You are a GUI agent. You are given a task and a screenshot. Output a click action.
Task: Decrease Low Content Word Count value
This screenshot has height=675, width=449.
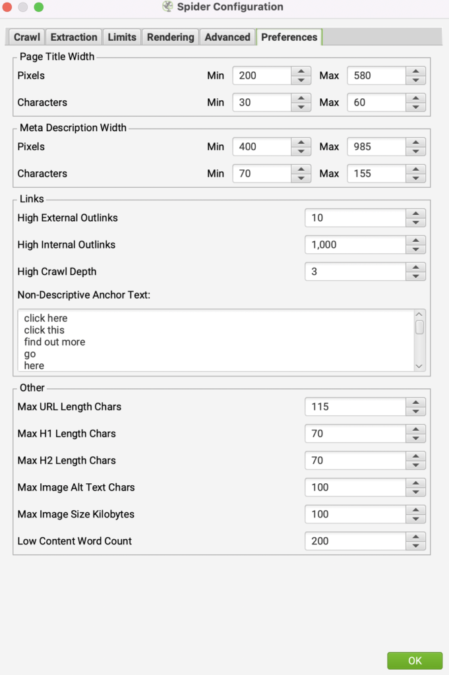[x=415, y=546]
